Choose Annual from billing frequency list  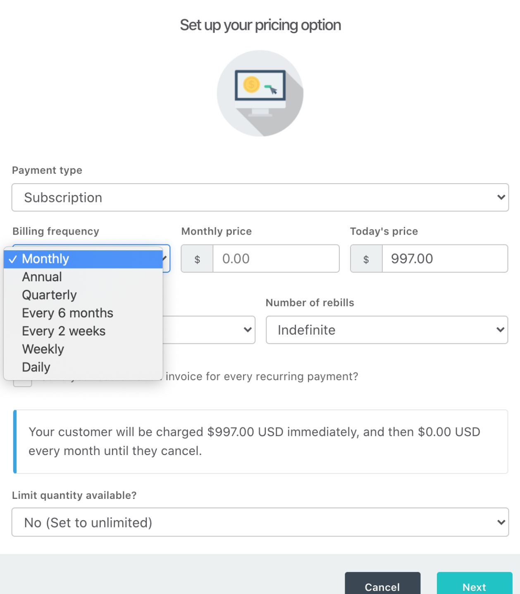point(42,277)
